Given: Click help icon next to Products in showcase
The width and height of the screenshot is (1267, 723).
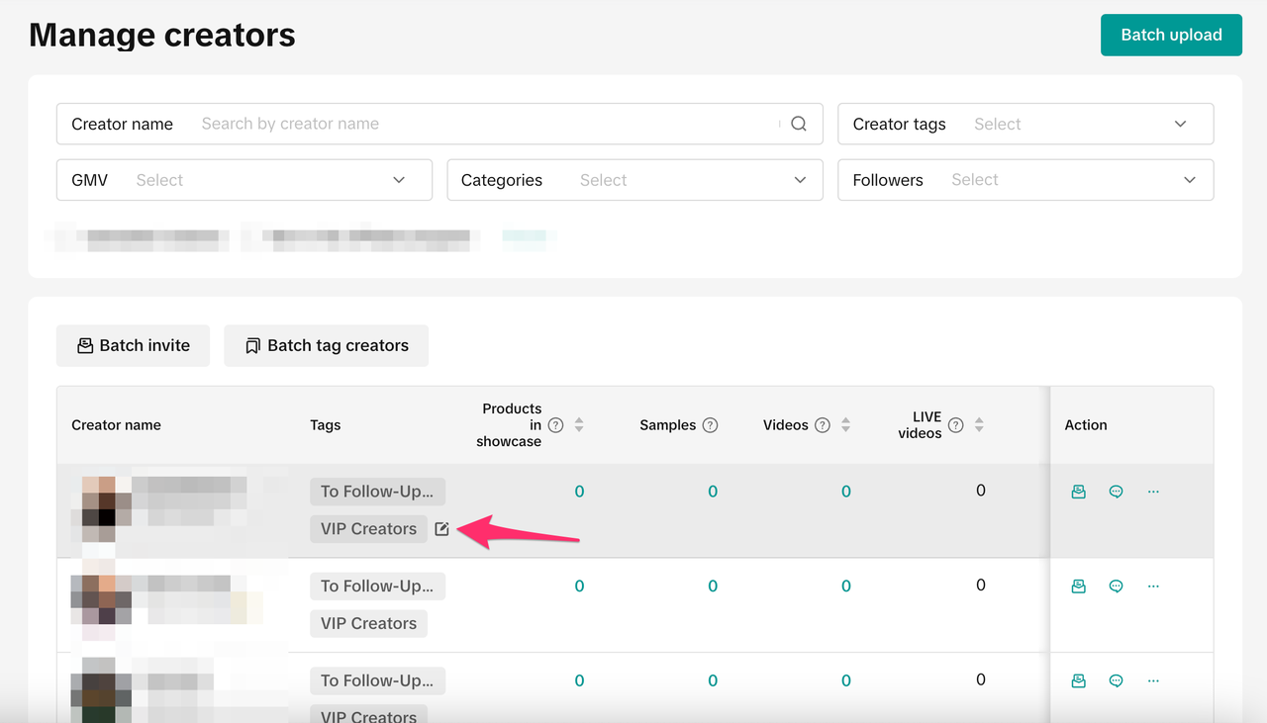Looking at the screenshot, I should point(556,425).
